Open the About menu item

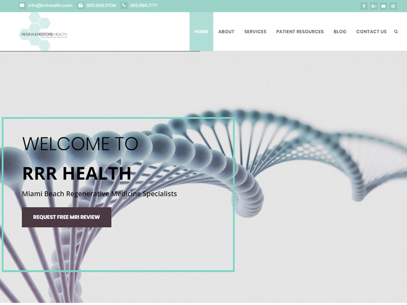[226, 32]
